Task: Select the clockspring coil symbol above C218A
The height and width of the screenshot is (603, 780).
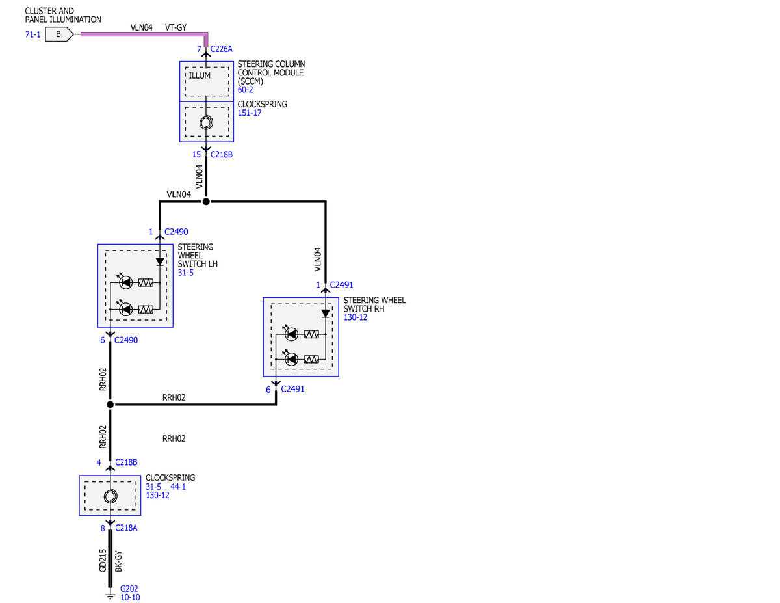Action: (x=110, y=496)
